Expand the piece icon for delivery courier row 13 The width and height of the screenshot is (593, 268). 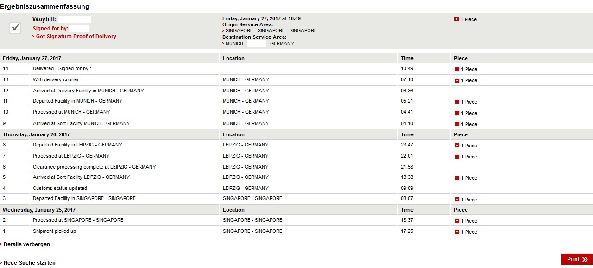457,80
